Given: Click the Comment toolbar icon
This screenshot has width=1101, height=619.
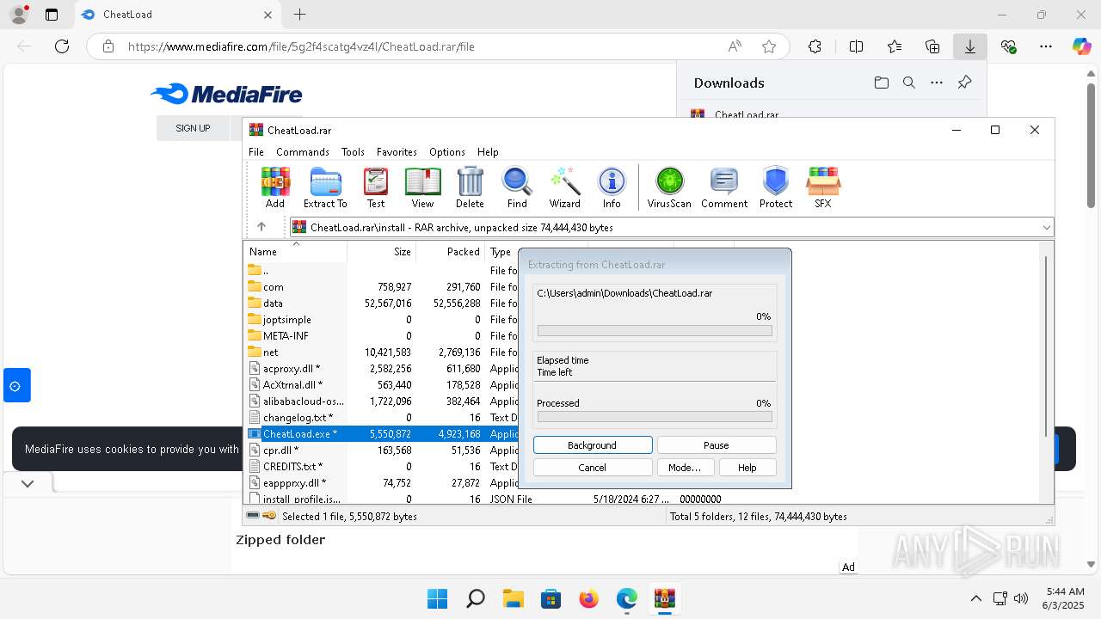Looking at the screenshot, I should click(724, 187).
